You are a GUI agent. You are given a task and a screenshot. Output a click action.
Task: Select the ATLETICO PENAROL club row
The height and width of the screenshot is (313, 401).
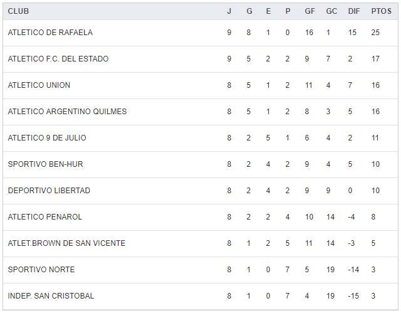[45, 217]
